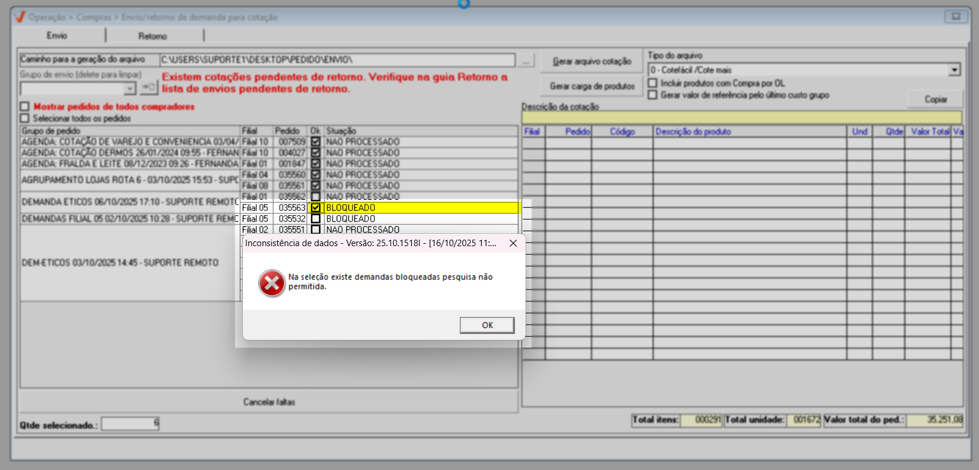Click the Caminho para a geração path field
Viewport: 979px width, 470px height.
tap(337, 60)
